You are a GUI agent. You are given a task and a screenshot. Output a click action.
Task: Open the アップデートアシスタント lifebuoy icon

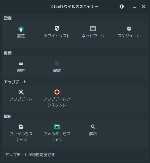pos(57,92)
